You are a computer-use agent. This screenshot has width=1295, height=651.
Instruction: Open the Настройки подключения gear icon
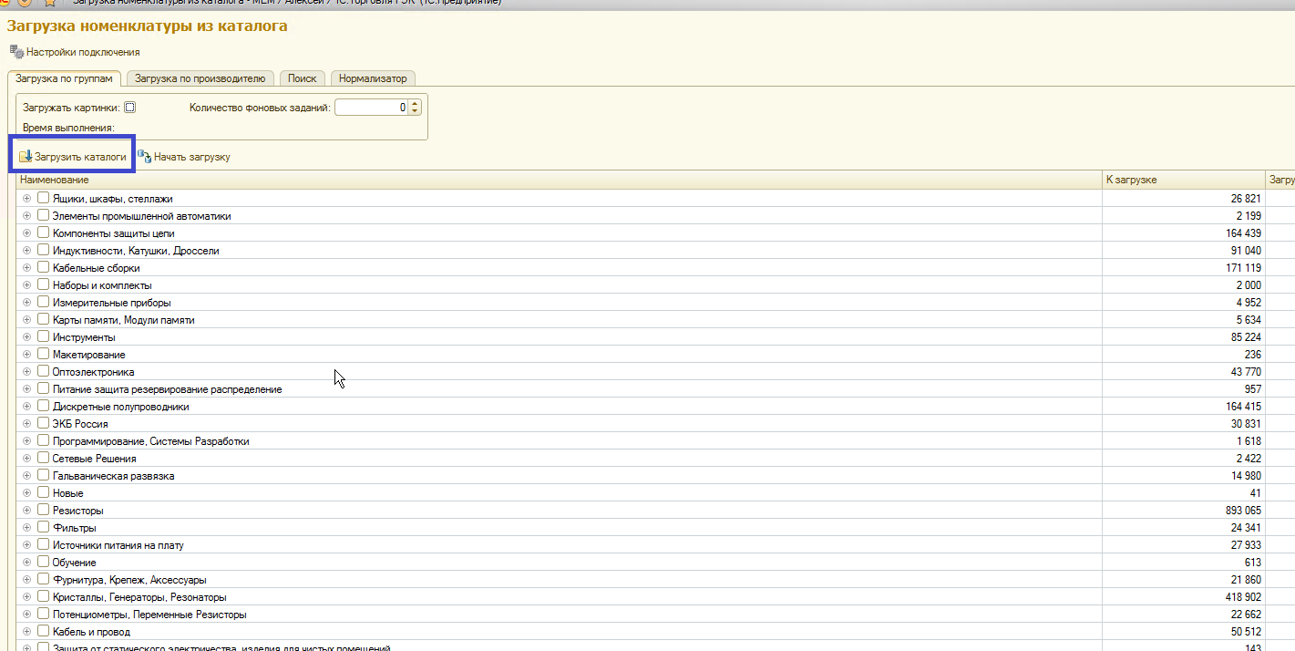(x=15, y=52)
